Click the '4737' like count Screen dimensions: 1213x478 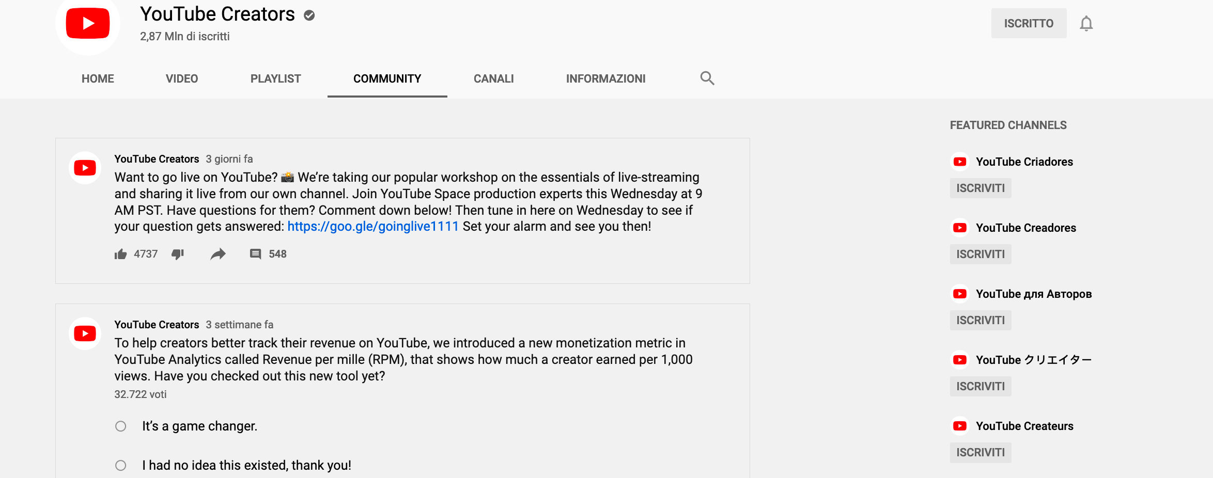coord(146,254)
